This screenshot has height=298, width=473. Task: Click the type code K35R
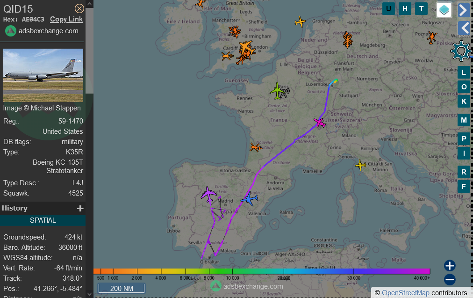click(x=74, y=152)
